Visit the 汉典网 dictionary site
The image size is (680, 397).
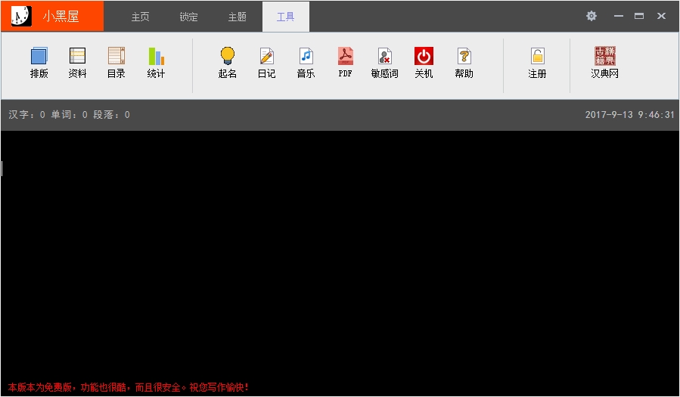point(604,63)
